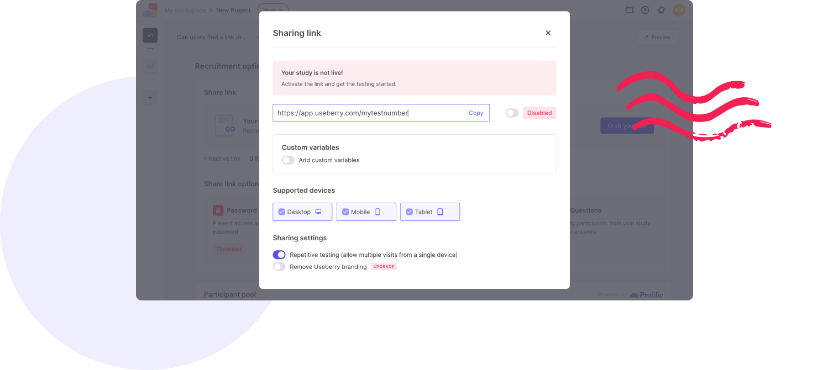The image size is (828, 370).
Task: Switch to version V2
Action: tap(150, 66)
